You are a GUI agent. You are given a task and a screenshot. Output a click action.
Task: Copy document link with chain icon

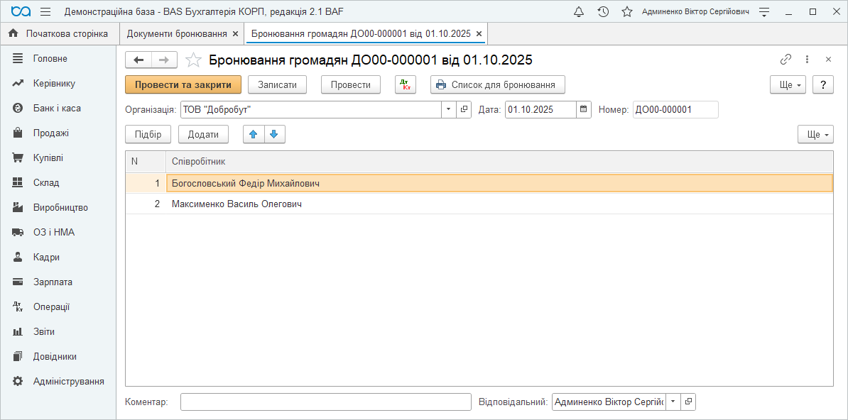coord(786,60)
